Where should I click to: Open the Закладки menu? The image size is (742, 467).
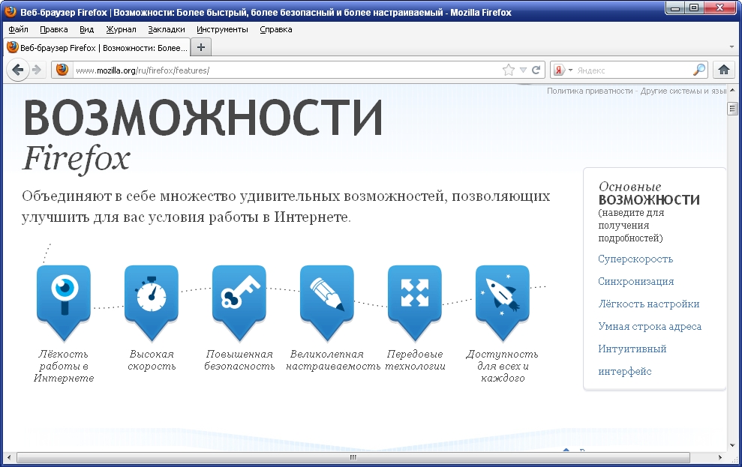tap(166, 29)
